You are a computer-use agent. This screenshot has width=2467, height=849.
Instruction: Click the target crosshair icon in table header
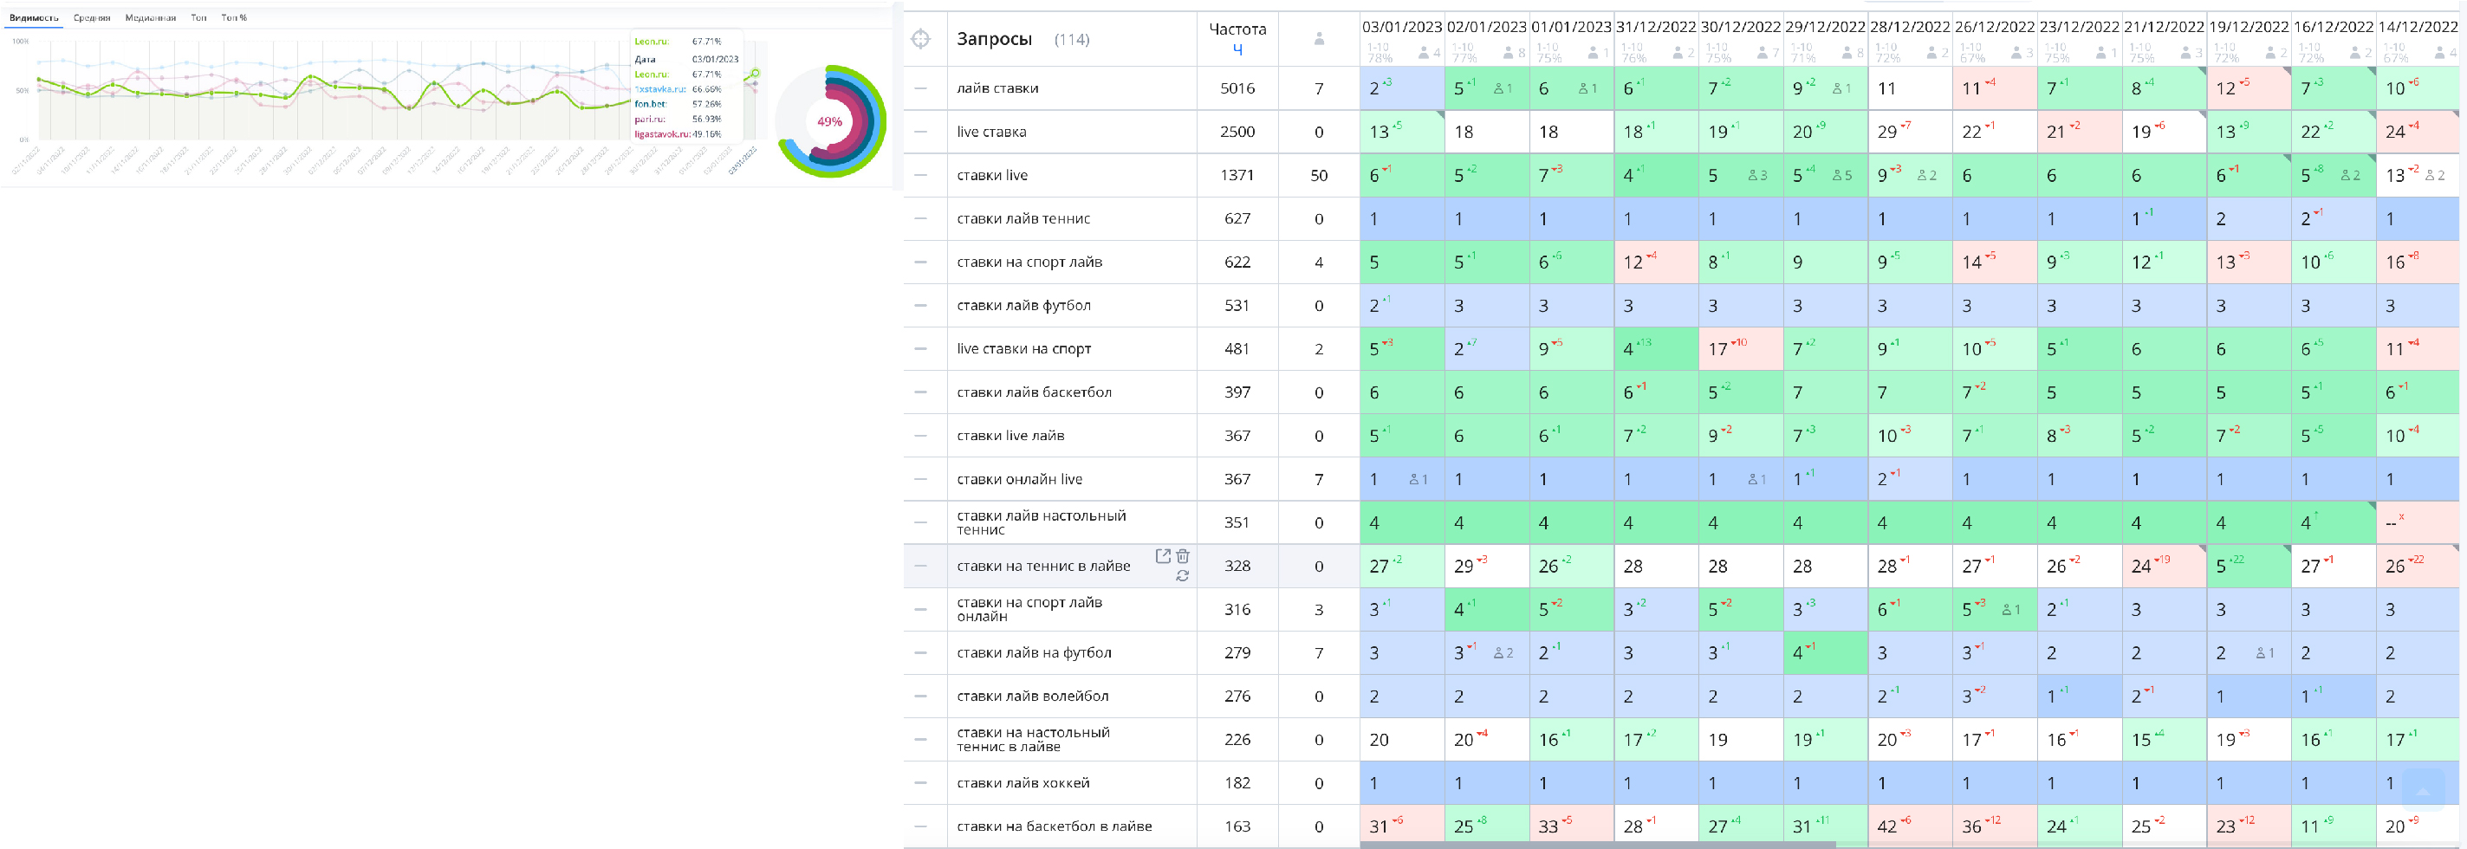(x=920, y=39)
